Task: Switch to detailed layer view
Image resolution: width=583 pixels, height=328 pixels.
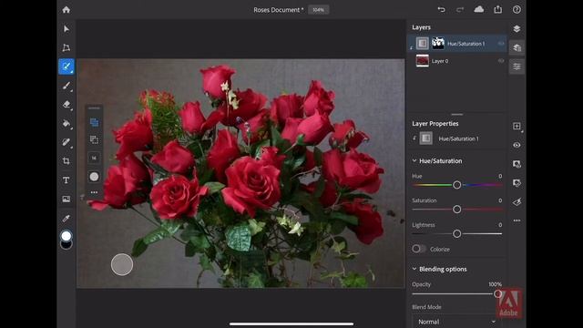Action: click(517, 47)
